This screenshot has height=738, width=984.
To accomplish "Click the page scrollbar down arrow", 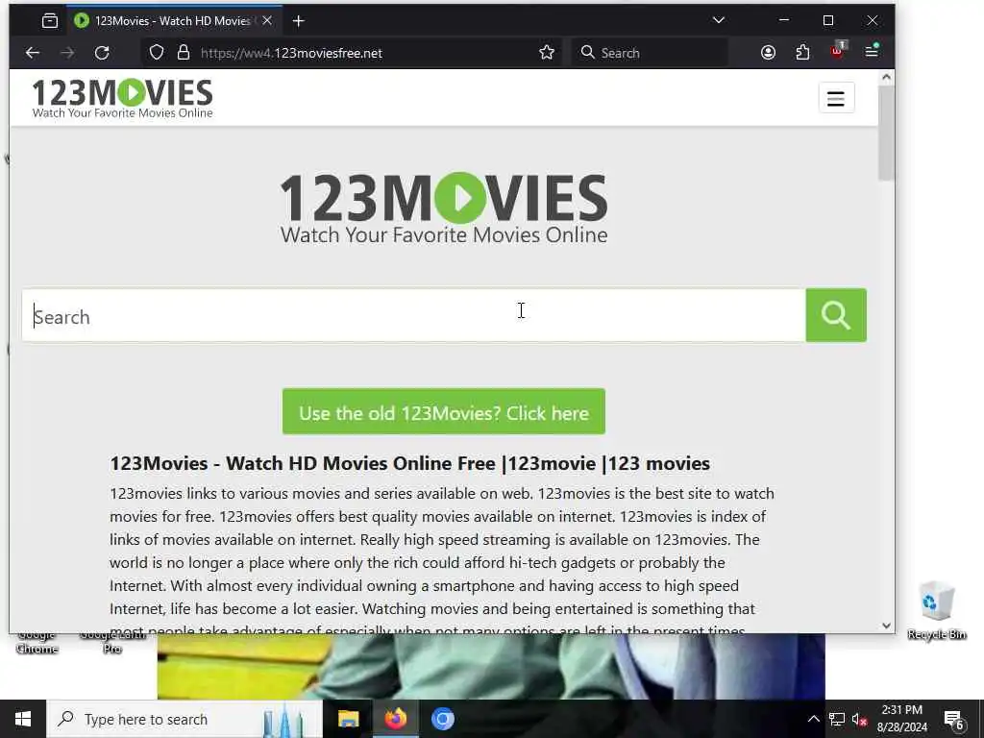I will [886, 625].
